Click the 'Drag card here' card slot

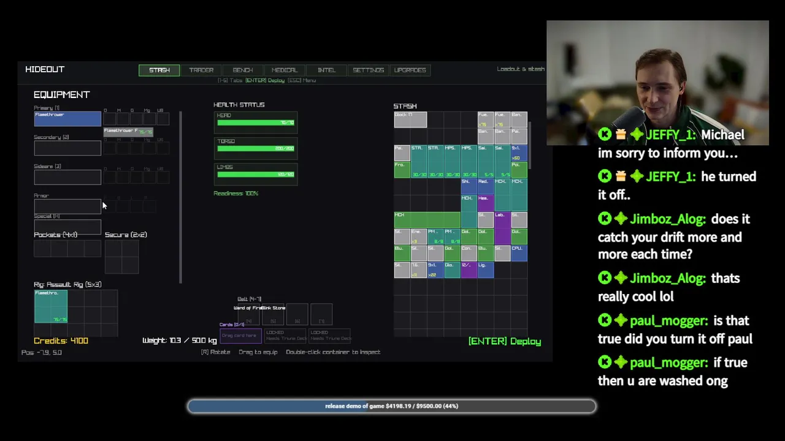[240, 335]
